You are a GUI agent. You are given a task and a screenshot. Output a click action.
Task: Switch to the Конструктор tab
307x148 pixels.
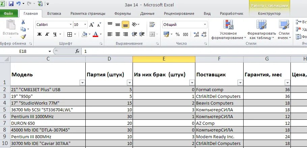coord(269,13)
